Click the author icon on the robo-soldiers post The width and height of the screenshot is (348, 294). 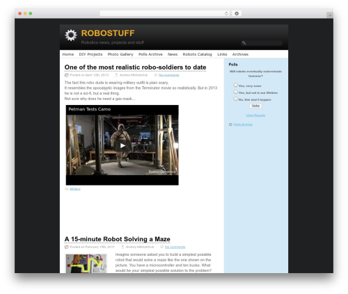(116, 75)
